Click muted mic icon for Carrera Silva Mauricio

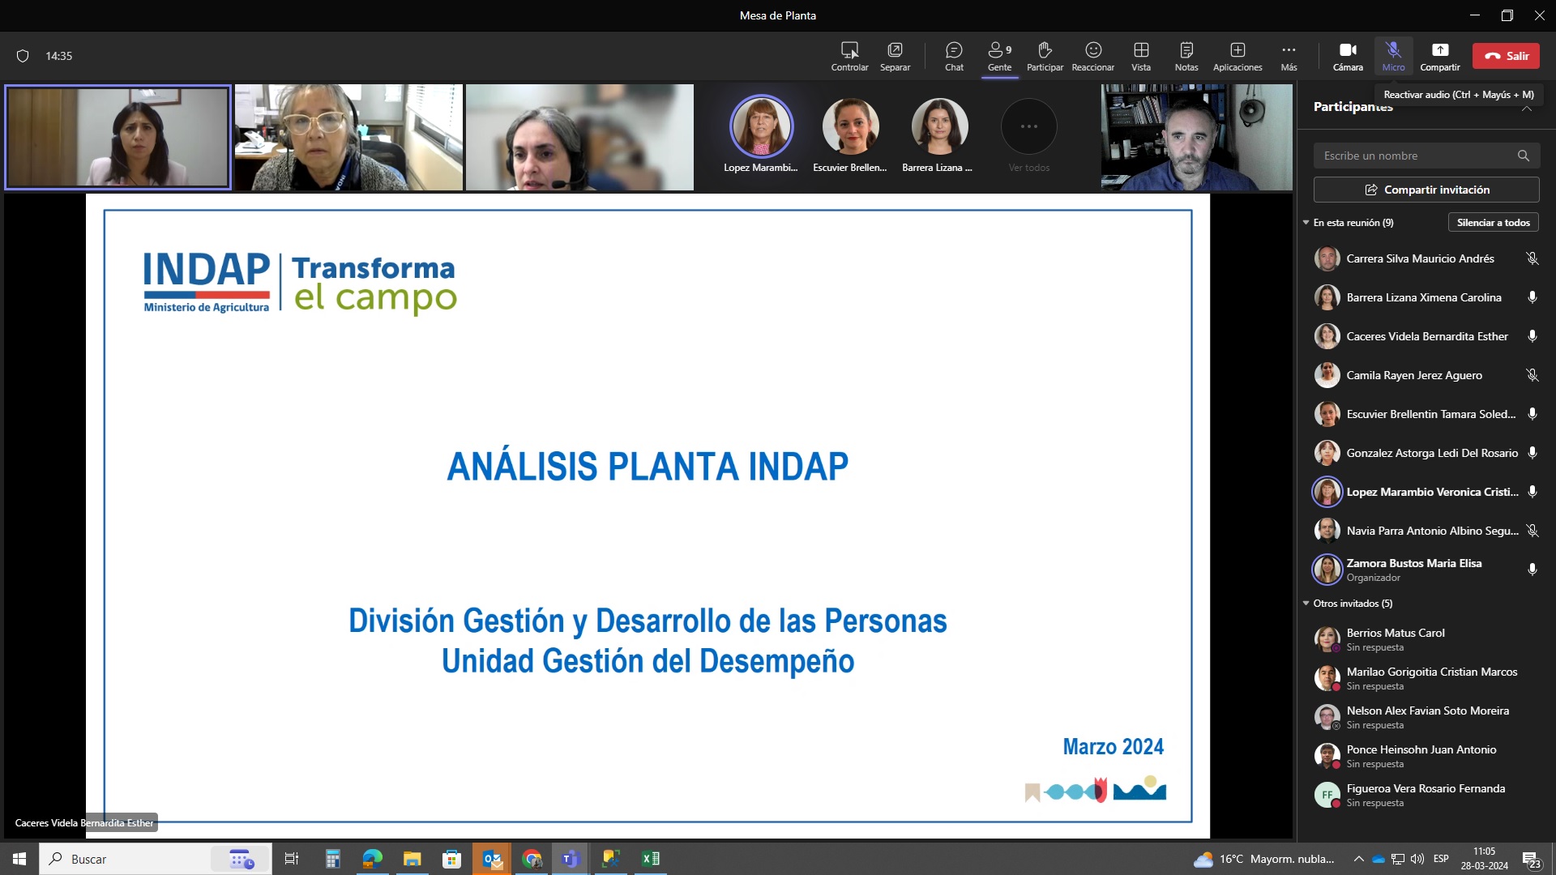pos(1532,258)
